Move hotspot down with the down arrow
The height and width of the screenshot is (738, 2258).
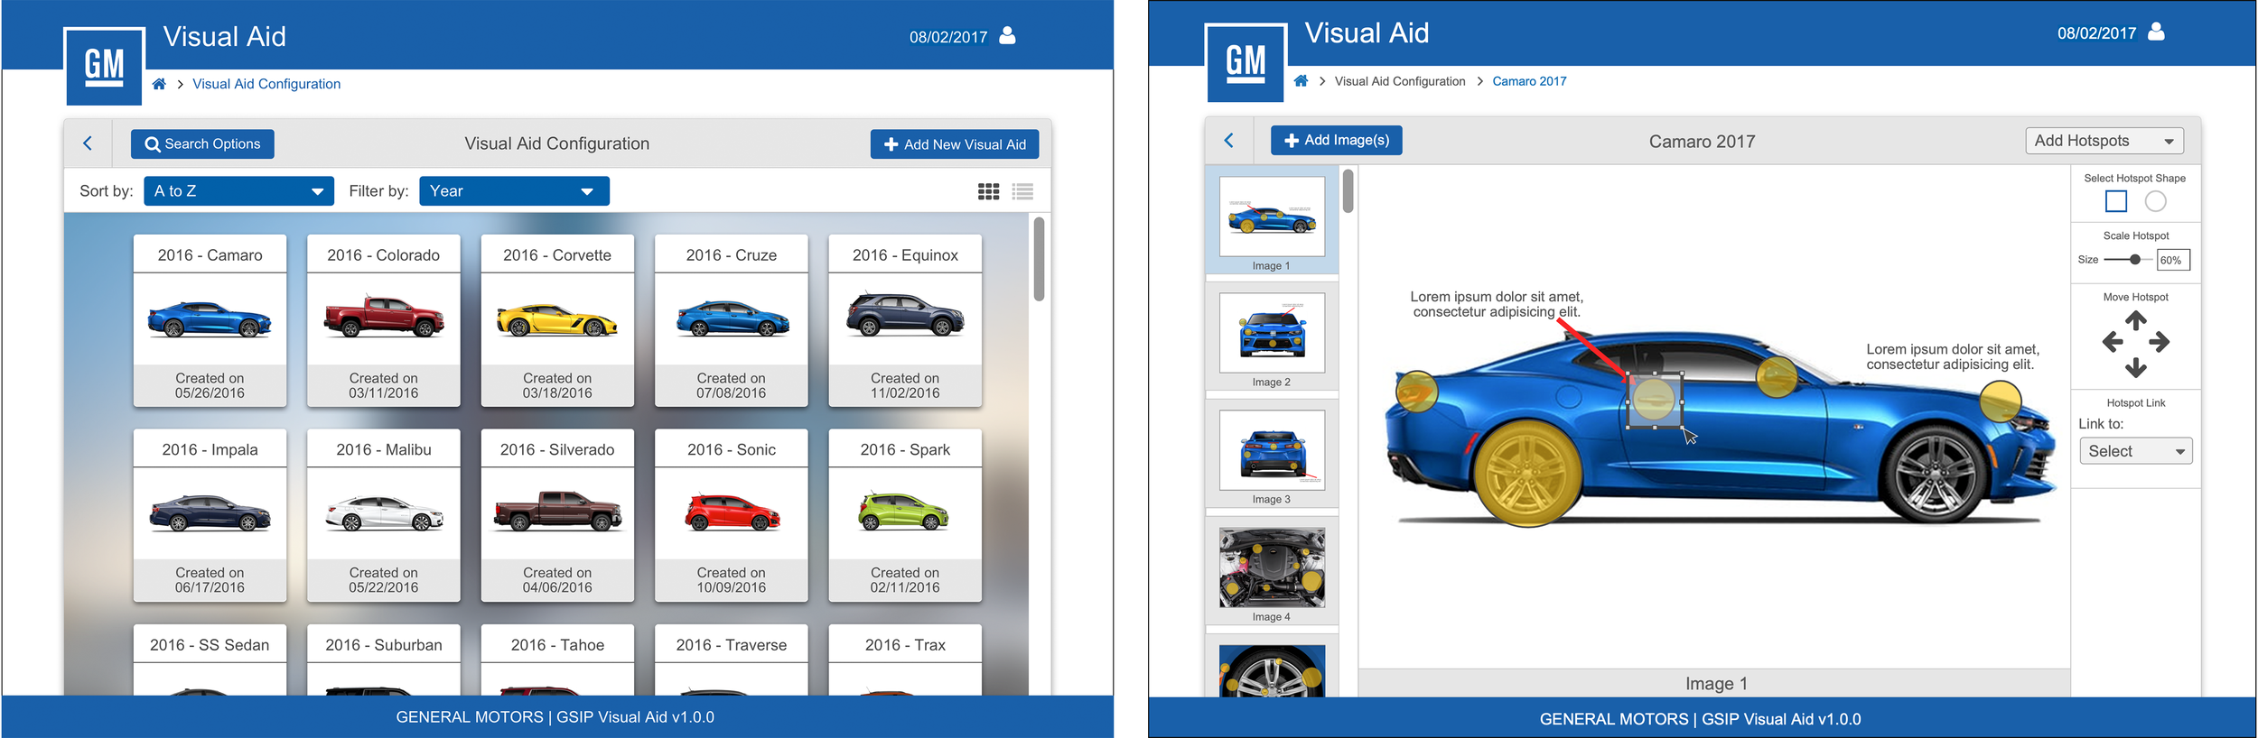pyautogui.click(x=2135, y=366)
